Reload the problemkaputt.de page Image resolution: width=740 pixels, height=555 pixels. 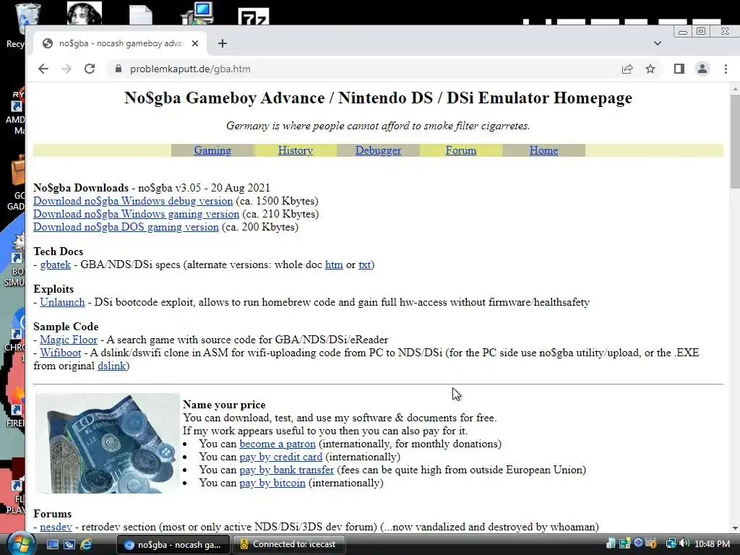(90, 69)
